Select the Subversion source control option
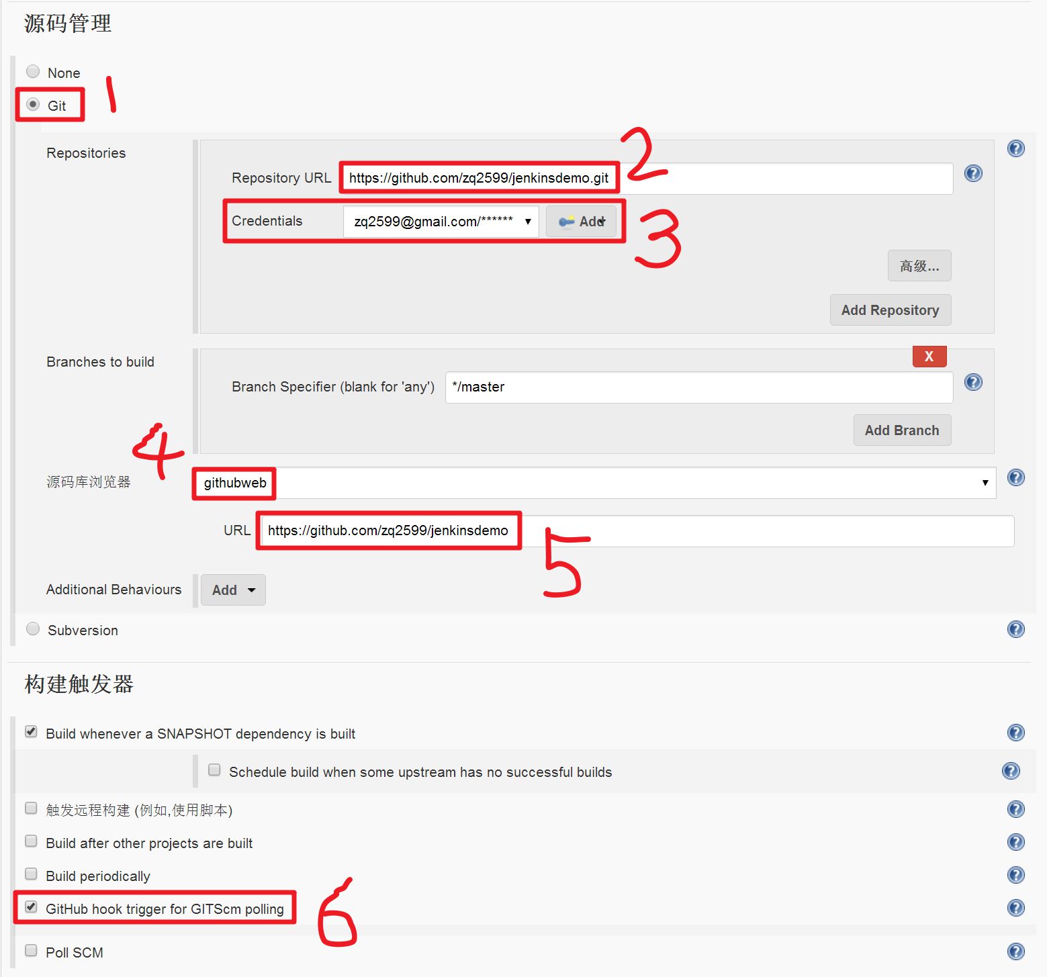 (x=33, y=629)
